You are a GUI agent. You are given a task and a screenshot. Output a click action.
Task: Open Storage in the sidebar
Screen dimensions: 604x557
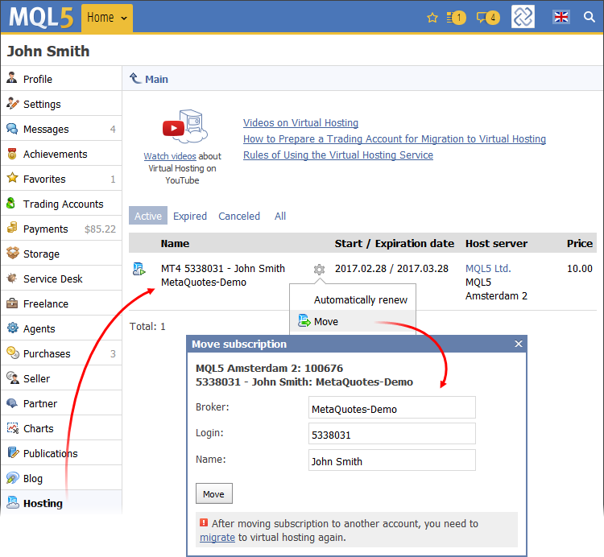(x=61, y=254)
